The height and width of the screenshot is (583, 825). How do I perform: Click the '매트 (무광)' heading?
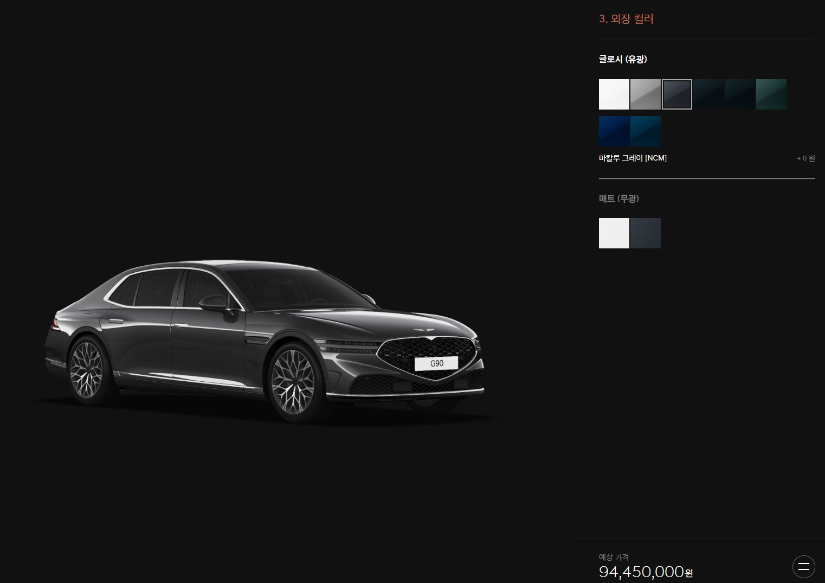619,198
